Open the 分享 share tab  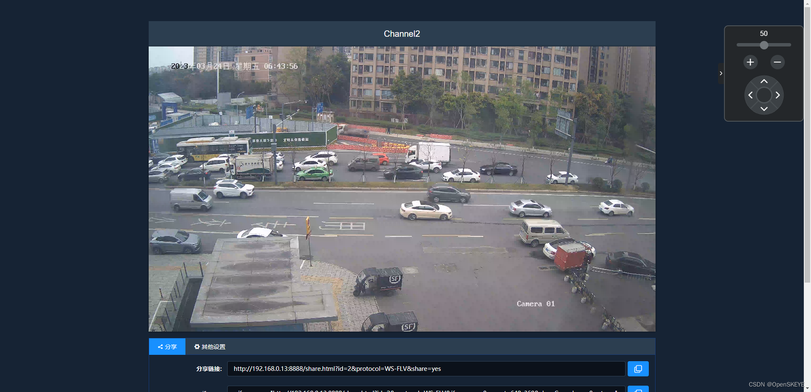coord(167,347)
